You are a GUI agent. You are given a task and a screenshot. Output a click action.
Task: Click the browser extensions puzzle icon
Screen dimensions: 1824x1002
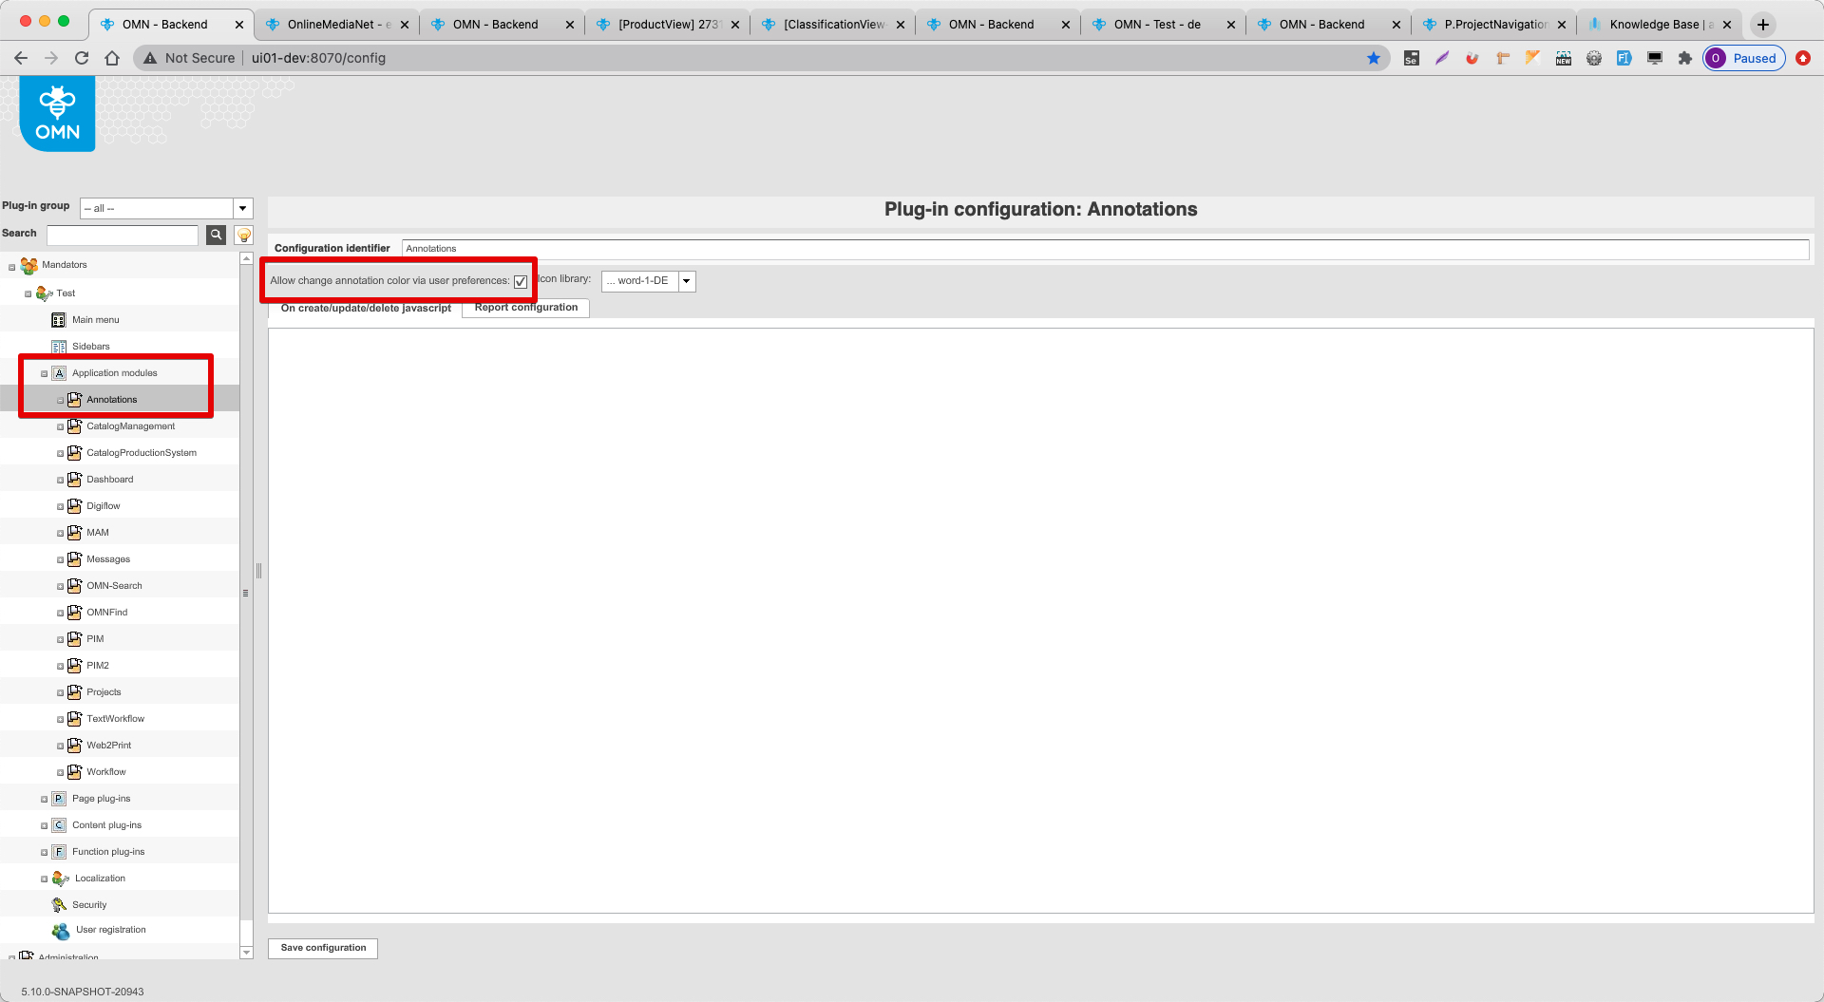click(1684, 58)
